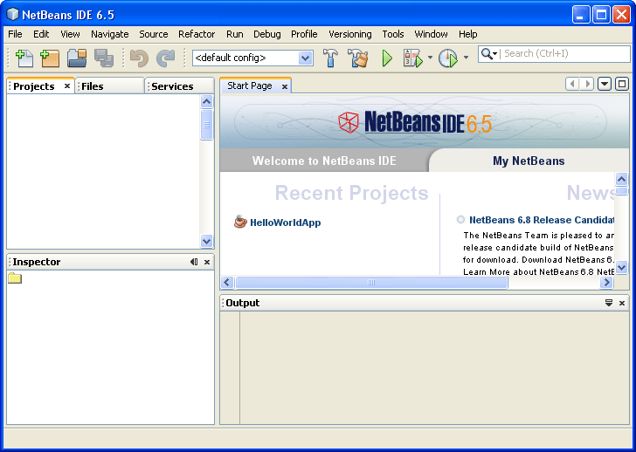Click the search magnifier icon
This screenshot has width=636, height=452.
point(487,53)
